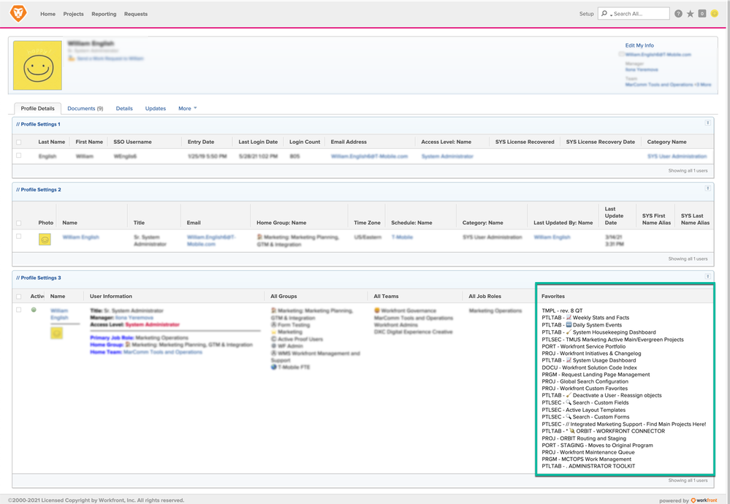
Task: Expand the More tab dropdown
Action: (187, 108)
